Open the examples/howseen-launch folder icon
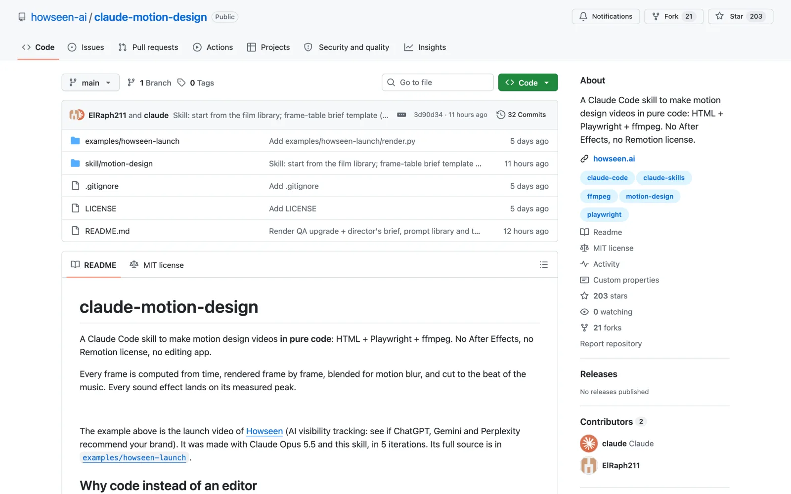The height and width of the screenshot is (494, 791). click(75, 141)
